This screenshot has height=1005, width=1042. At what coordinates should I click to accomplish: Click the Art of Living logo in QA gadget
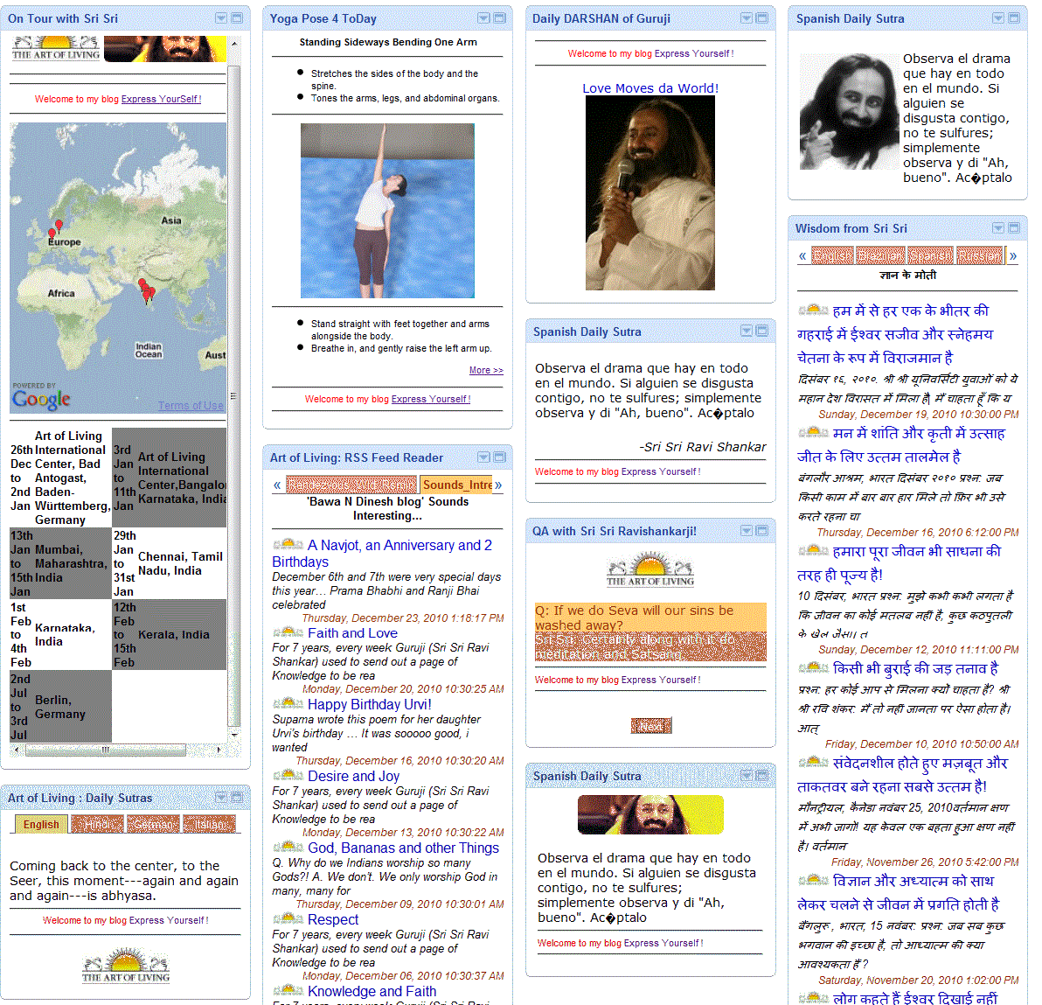tap(650, 569)
